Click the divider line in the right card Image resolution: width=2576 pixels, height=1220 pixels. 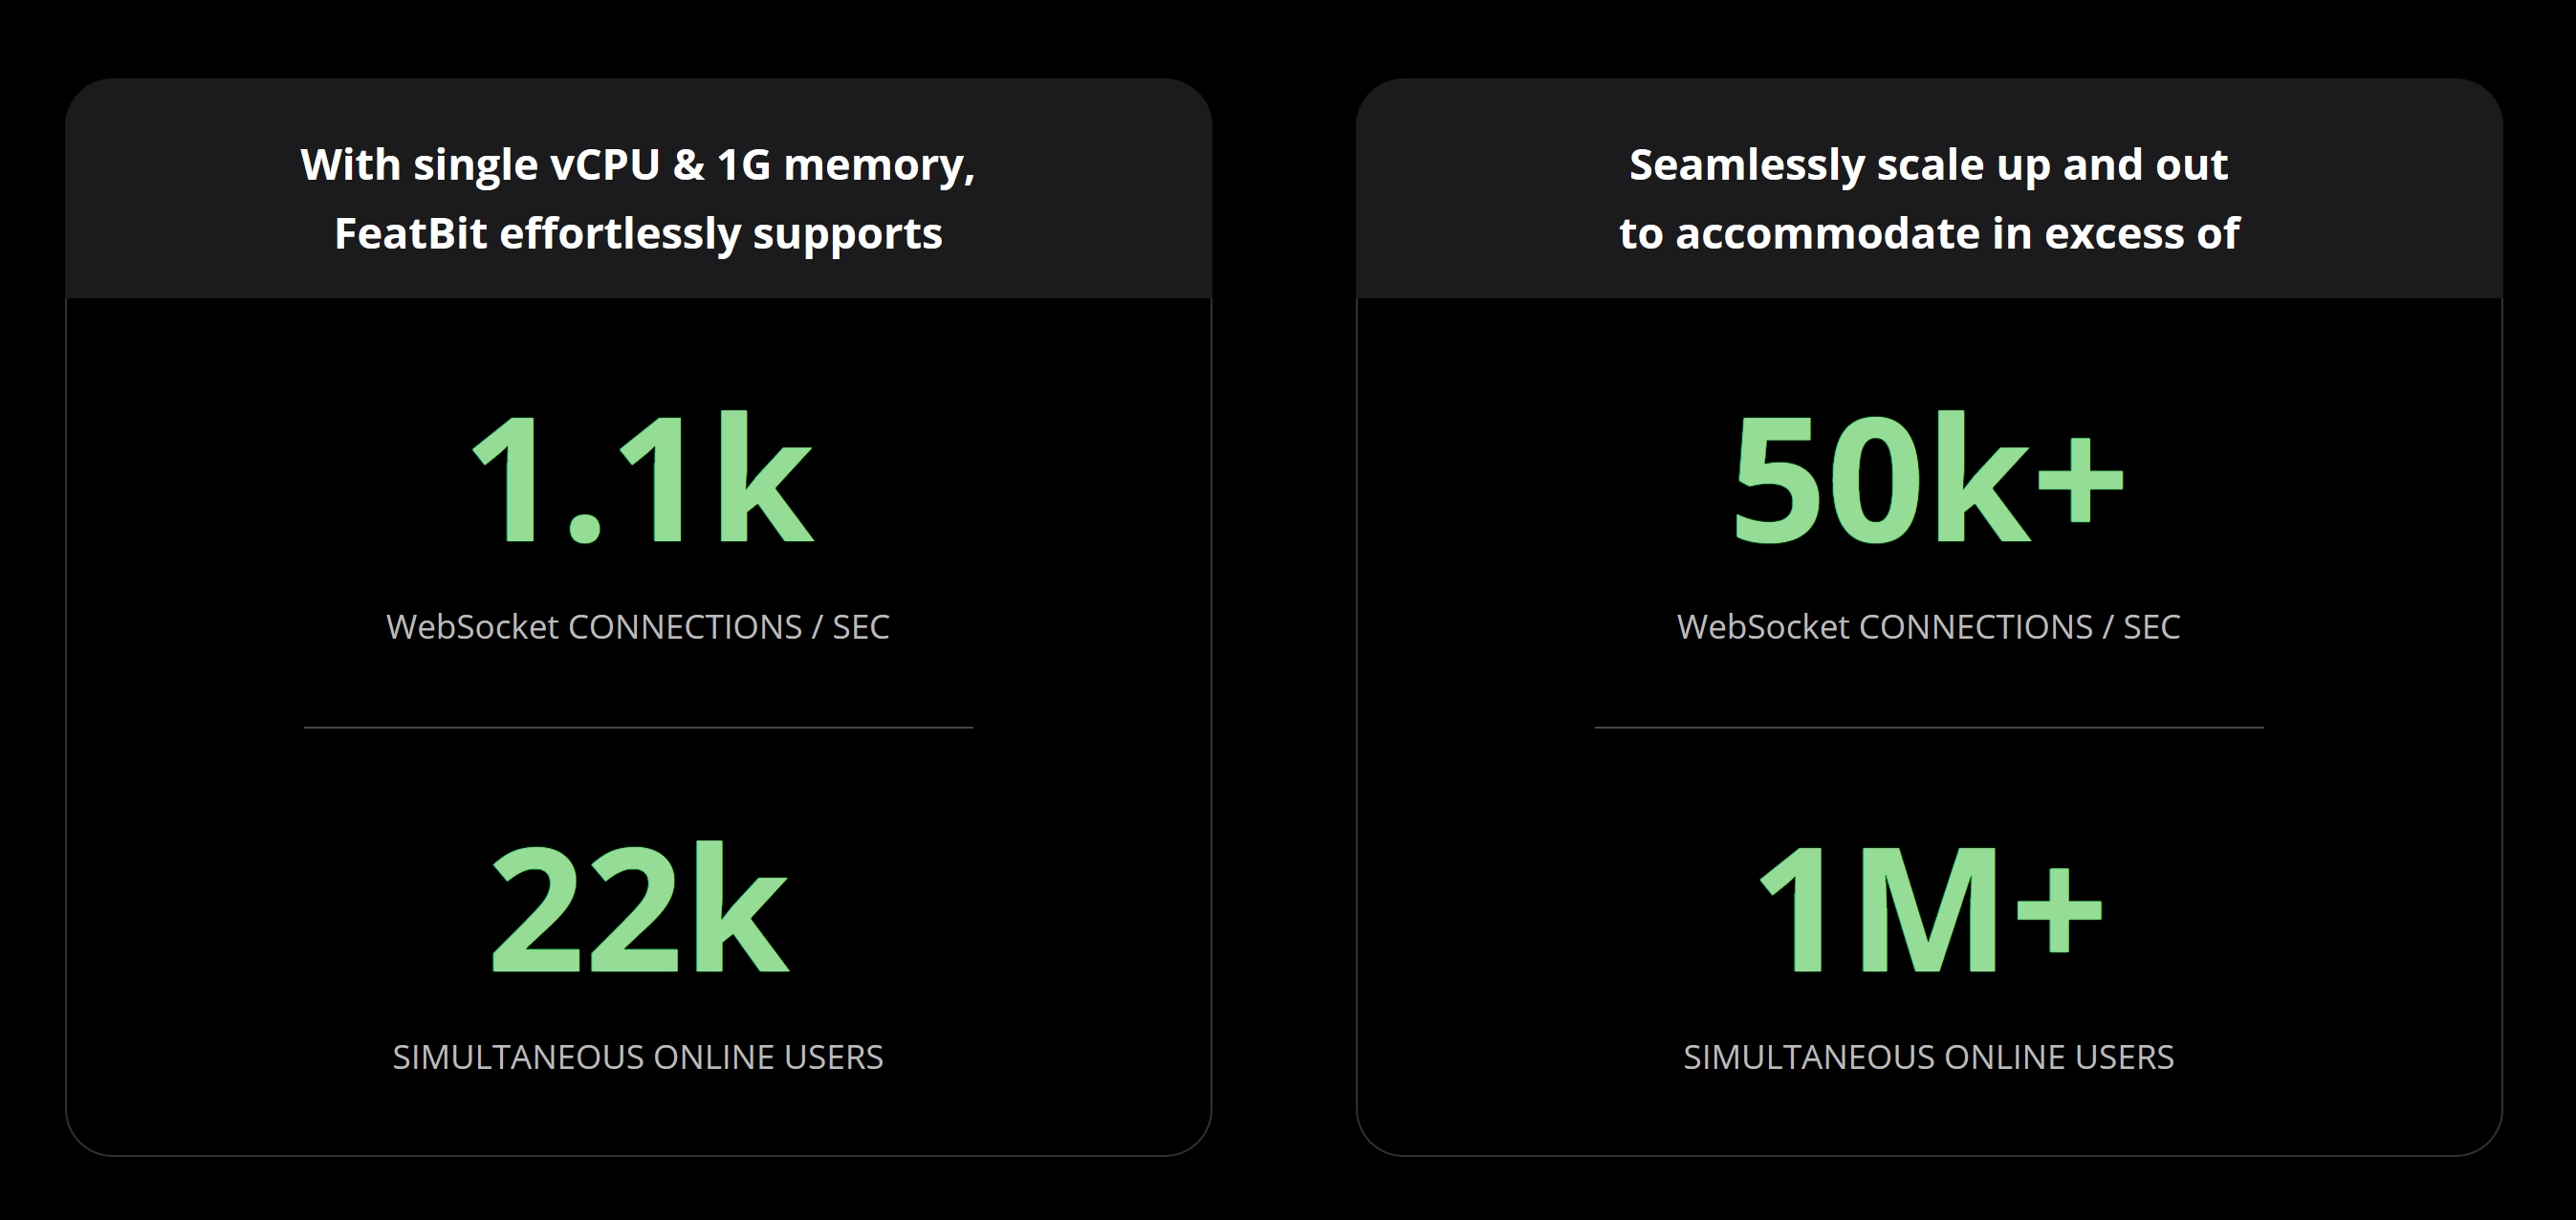coord(1929,728)
